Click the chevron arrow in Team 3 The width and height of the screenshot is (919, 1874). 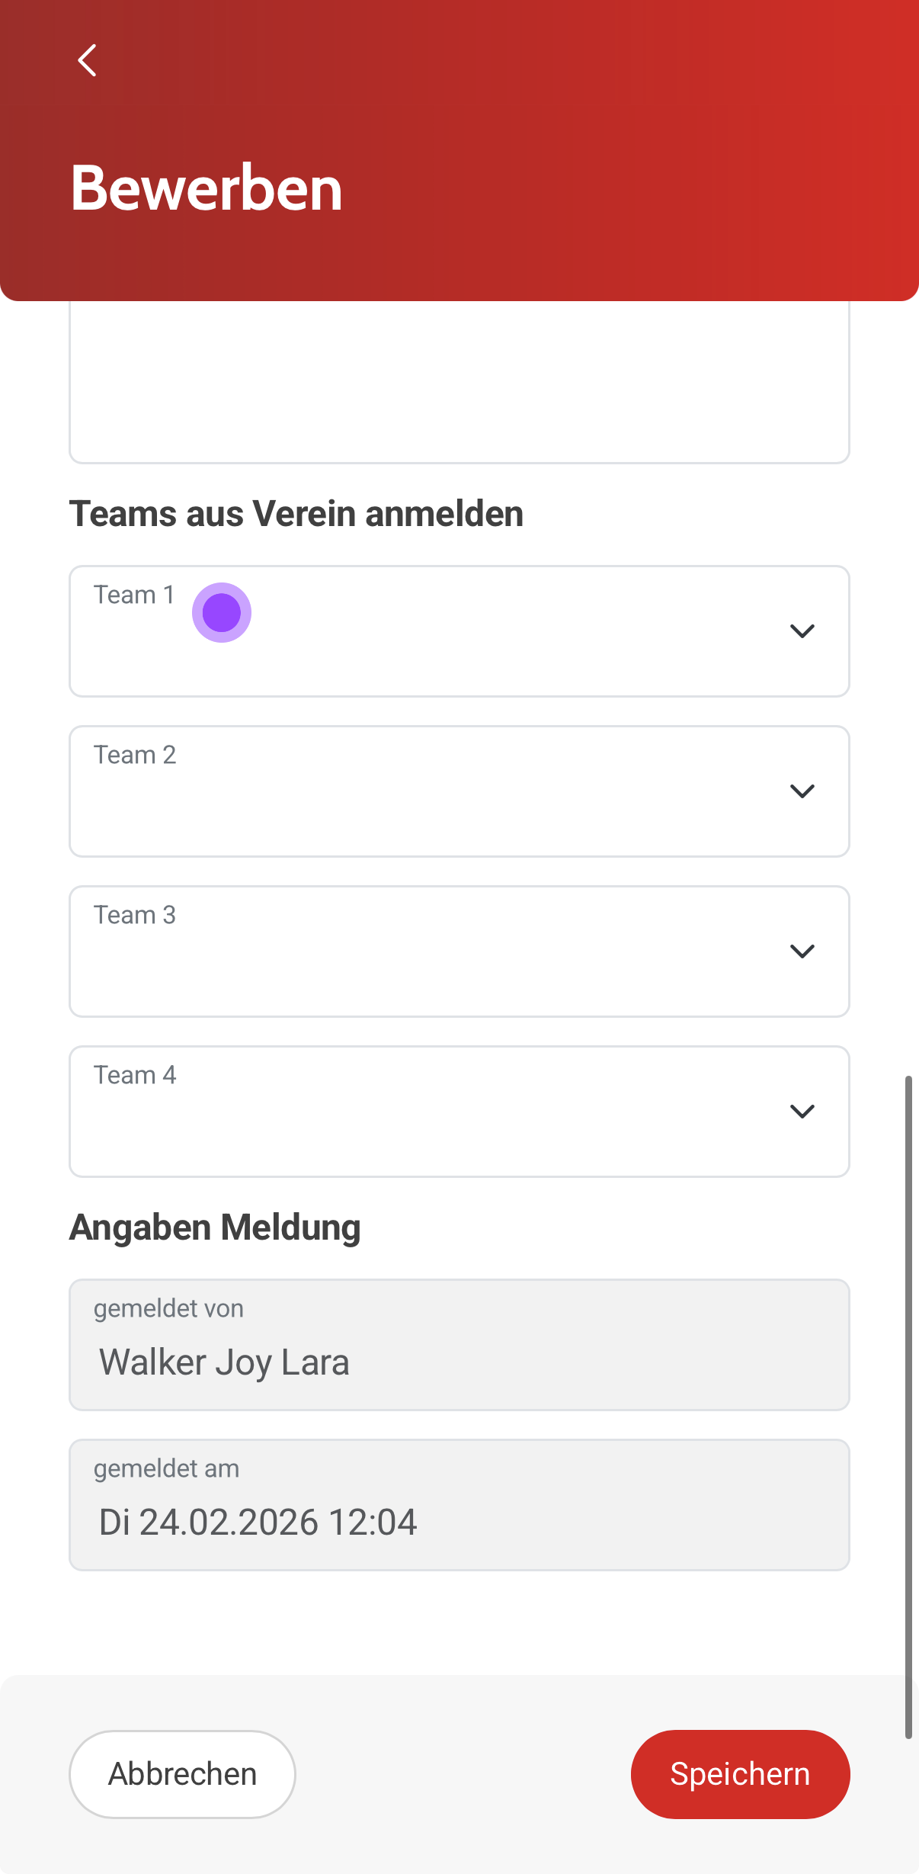802,951
